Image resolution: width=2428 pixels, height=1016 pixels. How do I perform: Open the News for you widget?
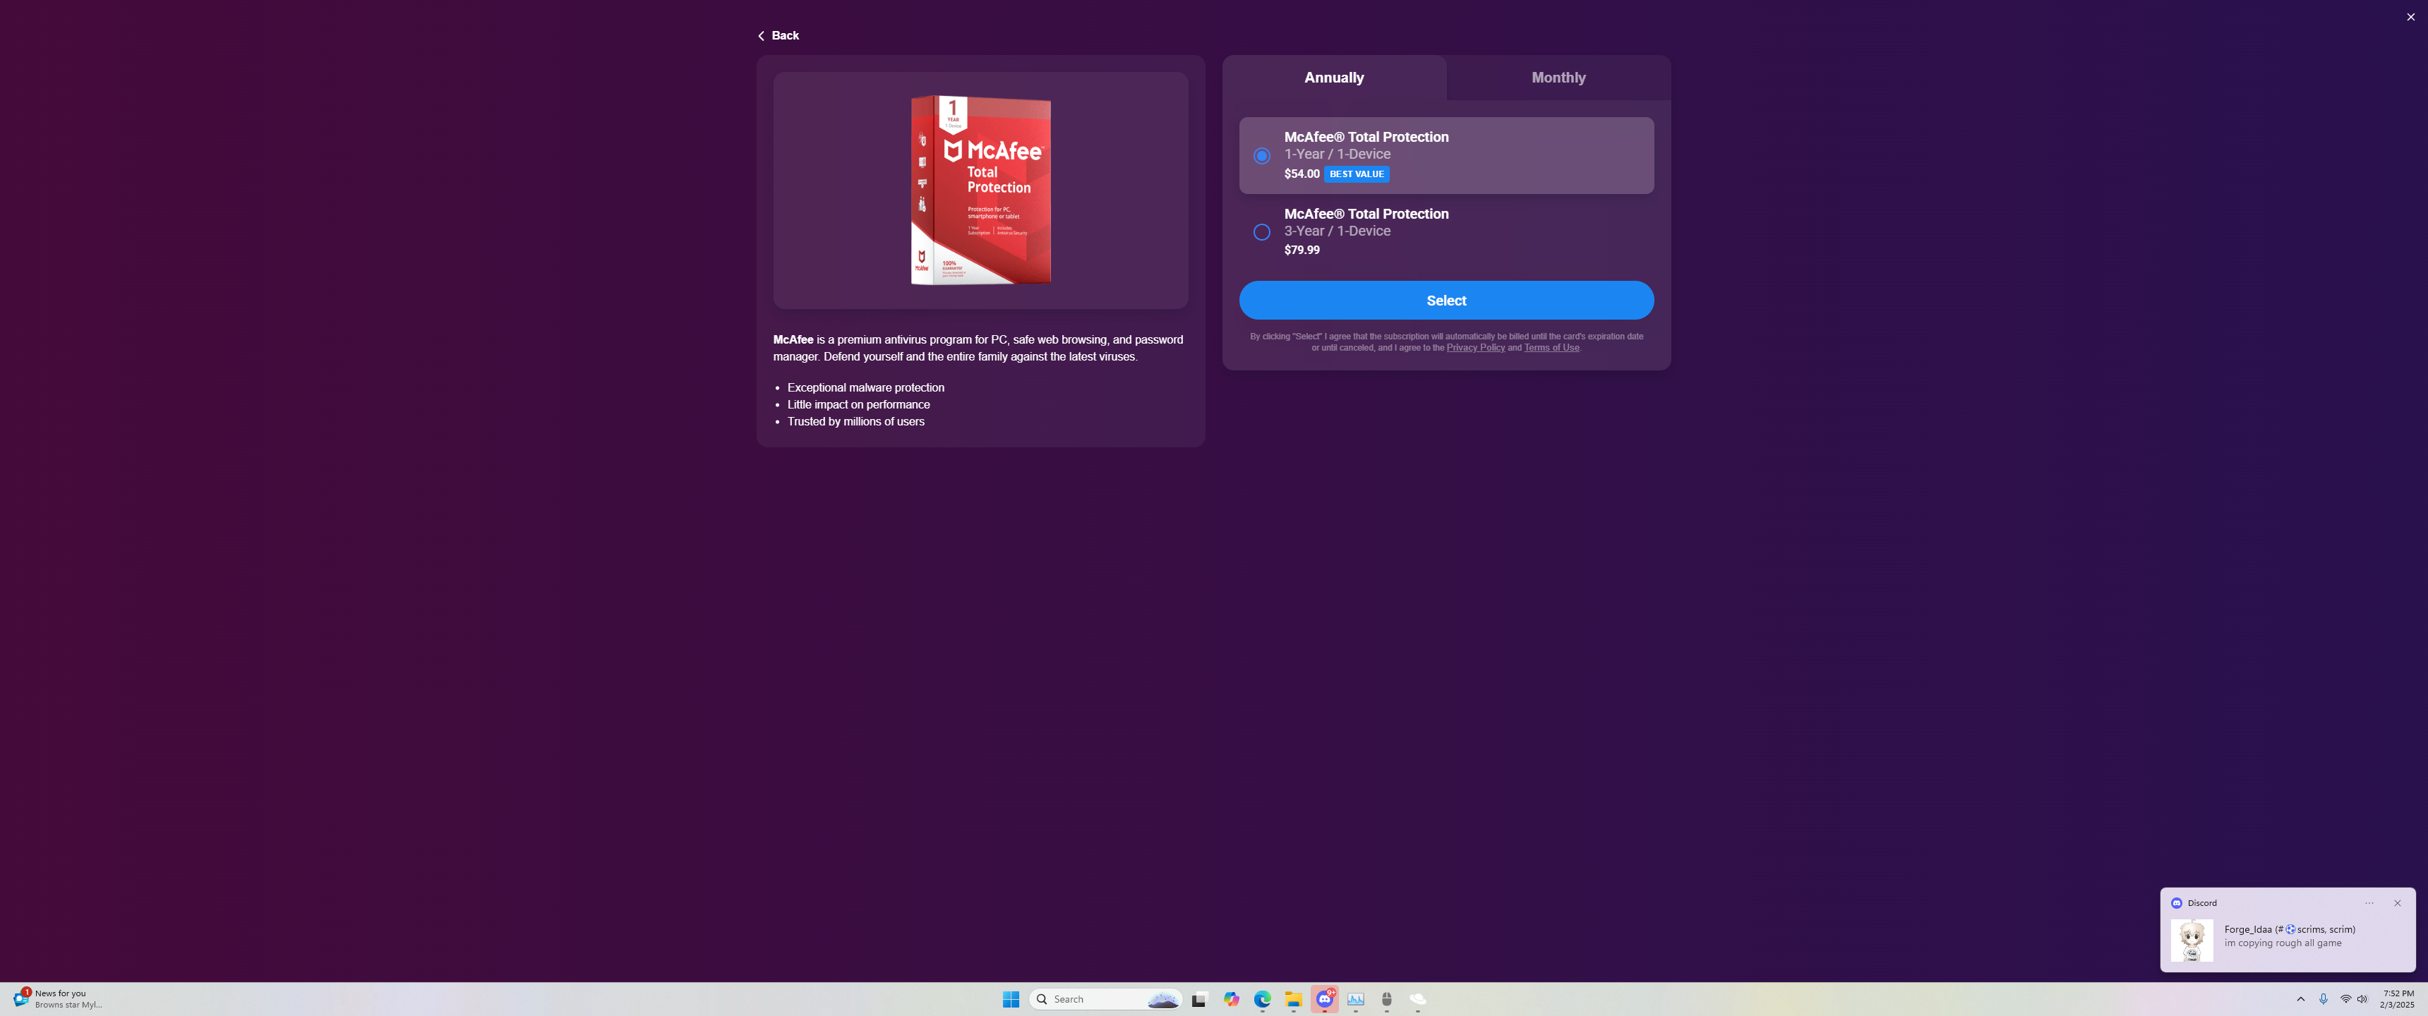(59, 999)
